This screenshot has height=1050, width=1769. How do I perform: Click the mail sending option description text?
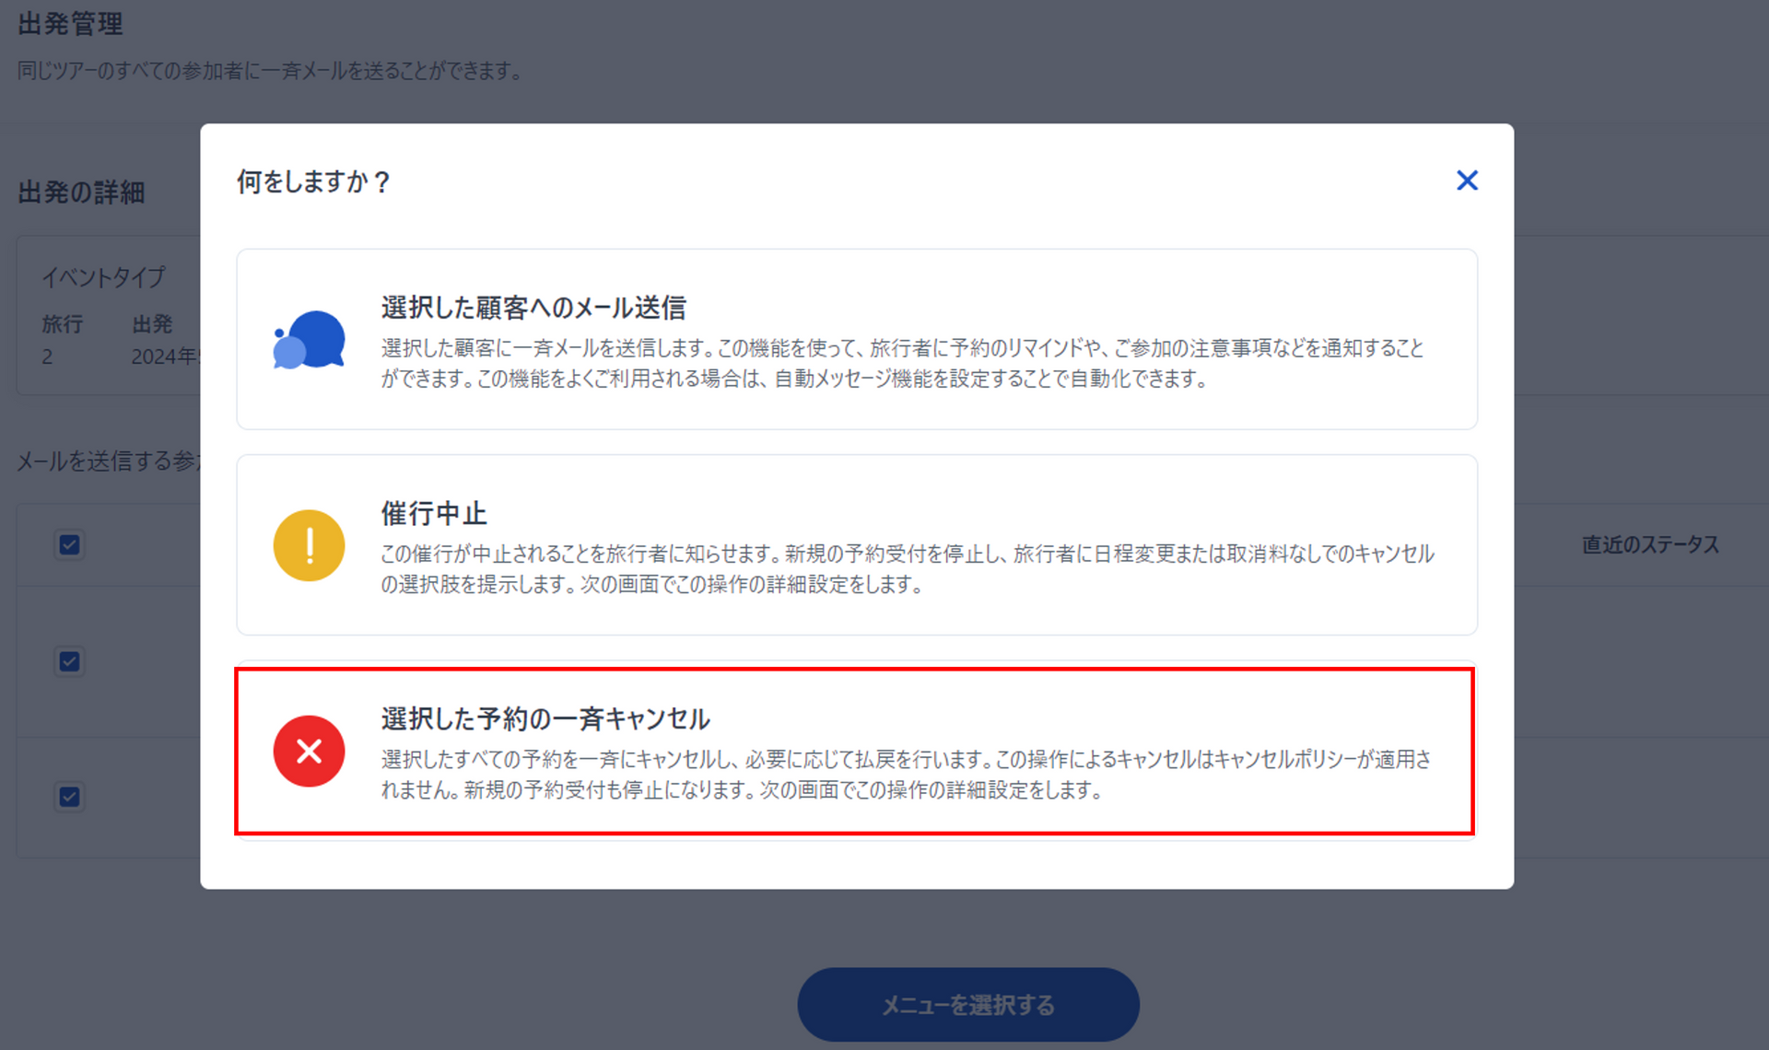pos(901,363)
